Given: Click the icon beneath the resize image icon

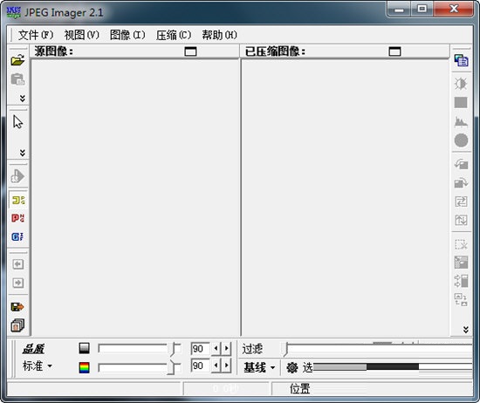Looking at the screenshot, I should pyautogui.click(x=461, y=281).
